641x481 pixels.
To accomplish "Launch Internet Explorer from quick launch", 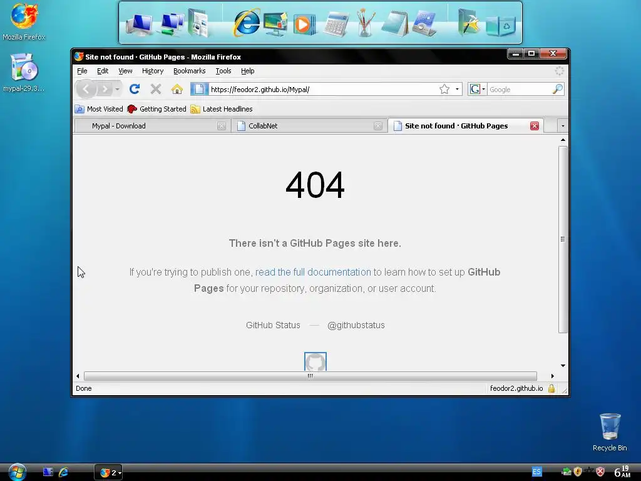I will [63, 472].
